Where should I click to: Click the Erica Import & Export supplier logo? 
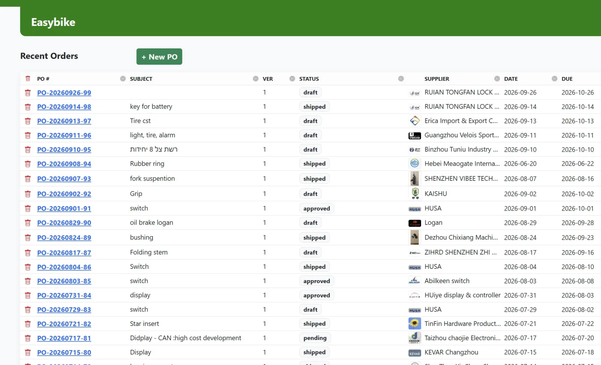coord(415,121)
